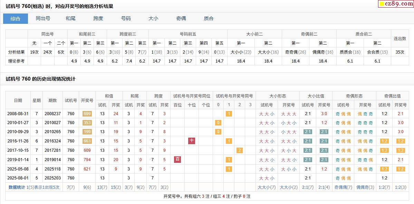Click the 开奖号 column header beside 试机号
The height and width of the screenshot is (204, 414).
(x=87, y=100)
